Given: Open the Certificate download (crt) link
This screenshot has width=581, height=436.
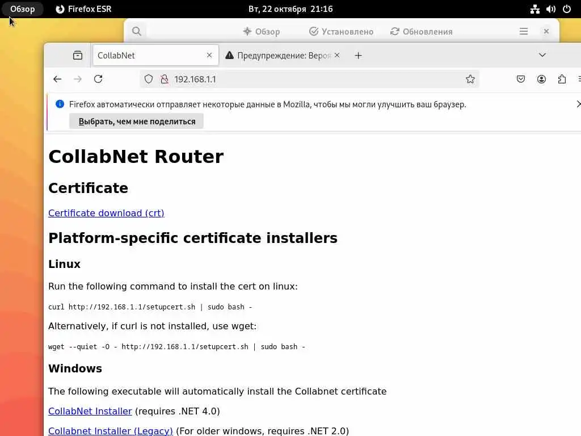Looking at the screenshot, I should (106, 213).
